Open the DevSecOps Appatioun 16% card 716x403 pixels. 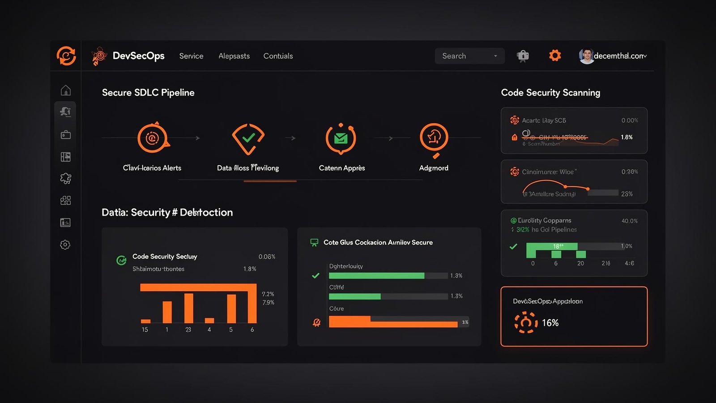click(574, 316)
